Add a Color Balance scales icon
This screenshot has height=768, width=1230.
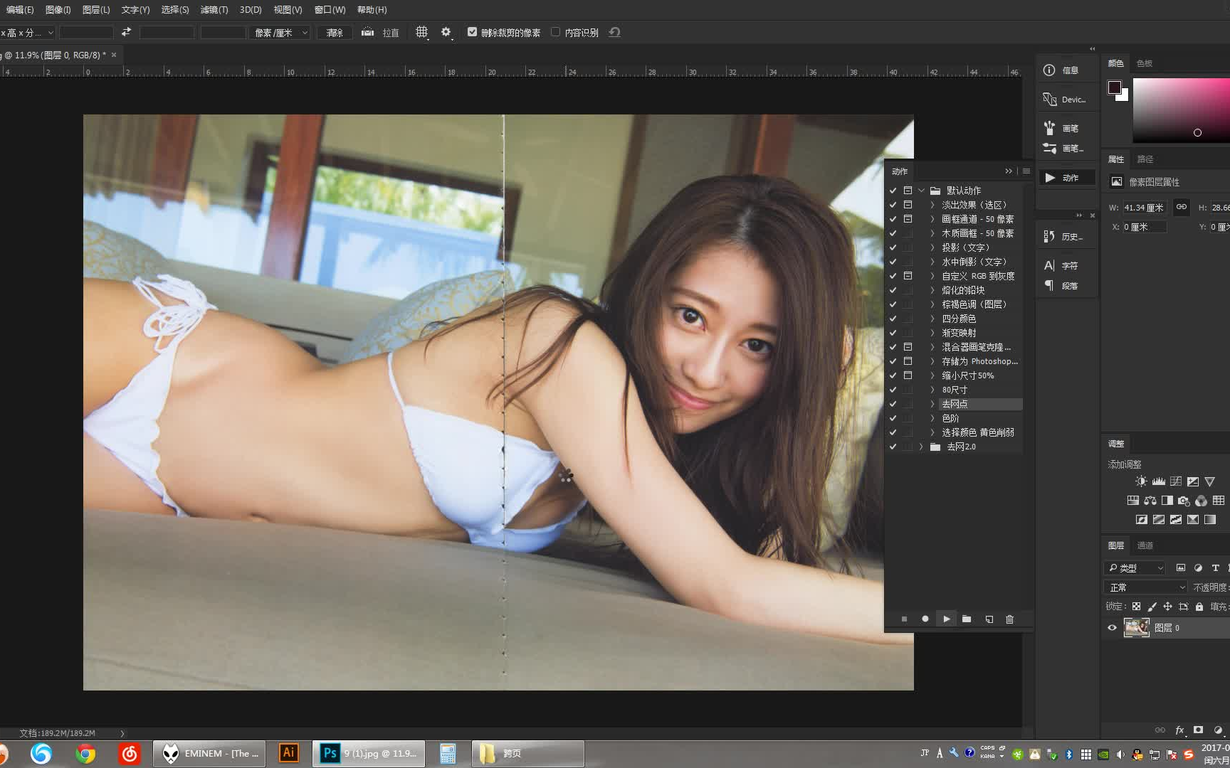[1150, 501]
